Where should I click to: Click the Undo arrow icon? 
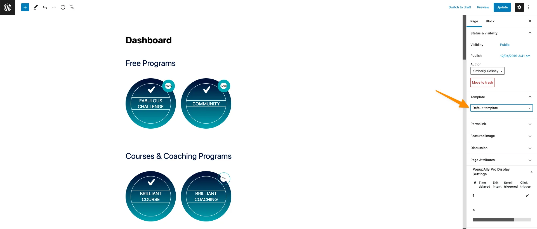(x=45, y=8)
